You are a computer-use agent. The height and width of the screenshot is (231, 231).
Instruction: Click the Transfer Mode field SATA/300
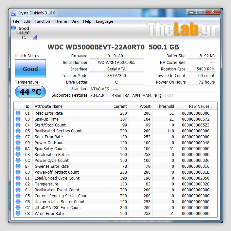[116, 75]
